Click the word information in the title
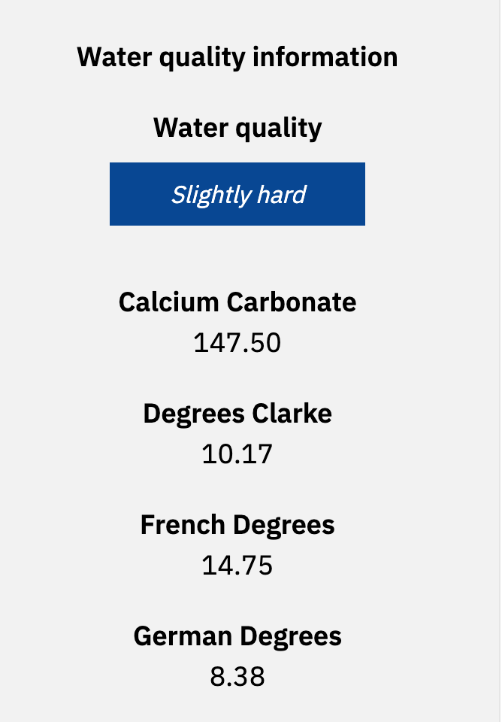Viewport: 502px width, 722px height. (x=325, y=58)
